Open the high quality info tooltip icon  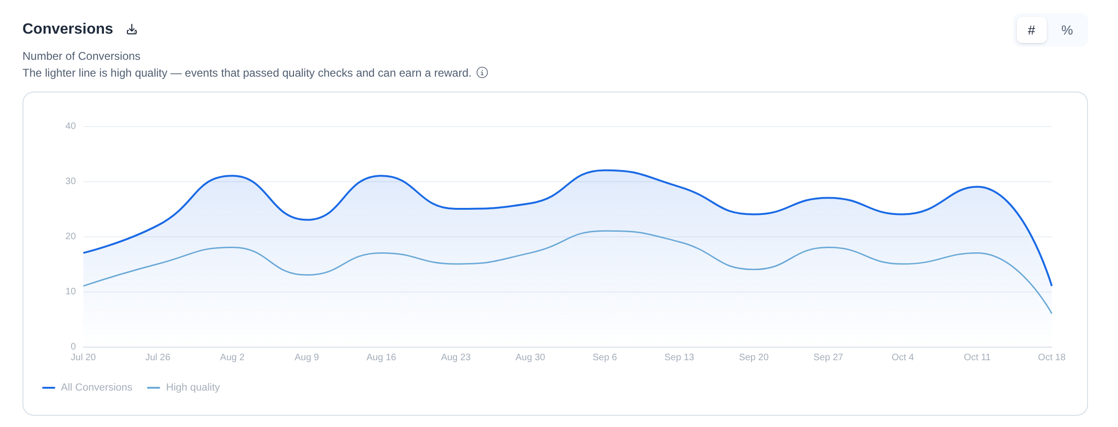pos(482,72)
